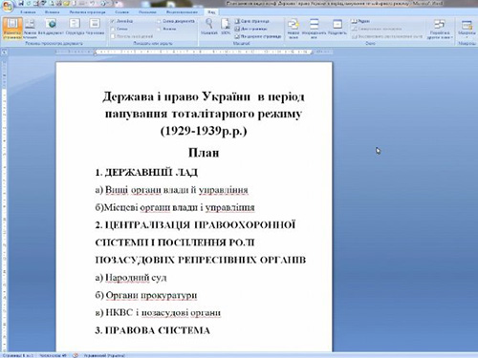Open the Рецензирование ribbon tab

182,12
